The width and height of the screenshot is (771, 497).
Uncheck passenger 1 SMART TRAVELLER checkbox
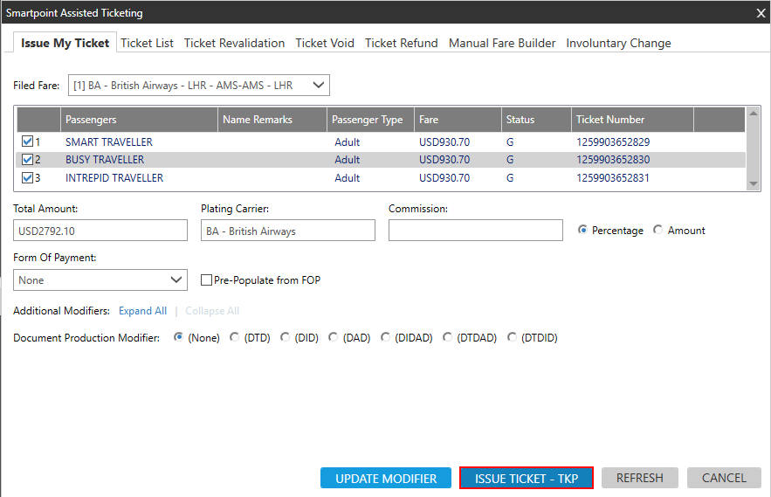point(27,142)
